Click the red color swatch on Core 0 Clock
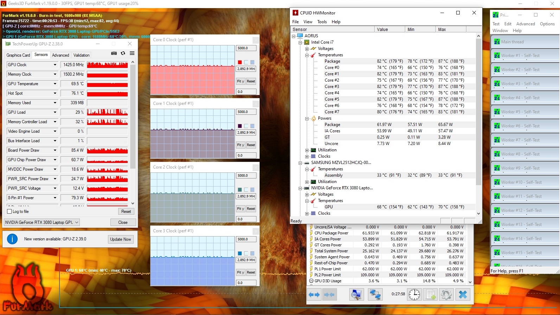This screenshot has width=560, height=315. tap(240, 62)
